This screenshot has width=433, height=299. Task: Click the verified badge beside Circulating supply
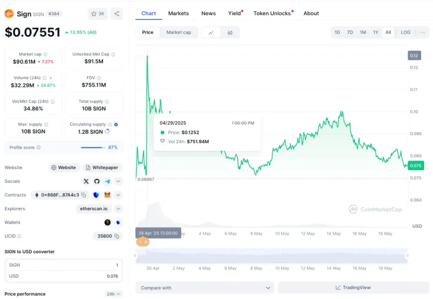coord(116,125)
